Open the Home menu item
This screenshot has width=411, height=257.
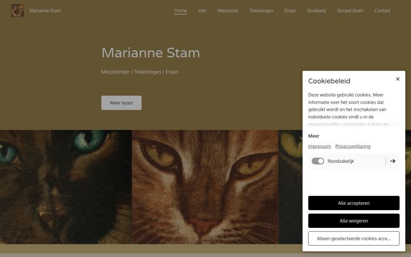pos(180,11)
